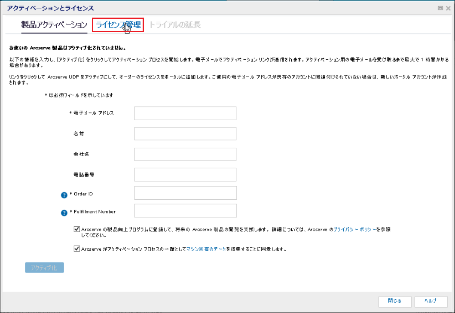
Task: Click the アクティブ化 button
Action: (x=44, y=267)
